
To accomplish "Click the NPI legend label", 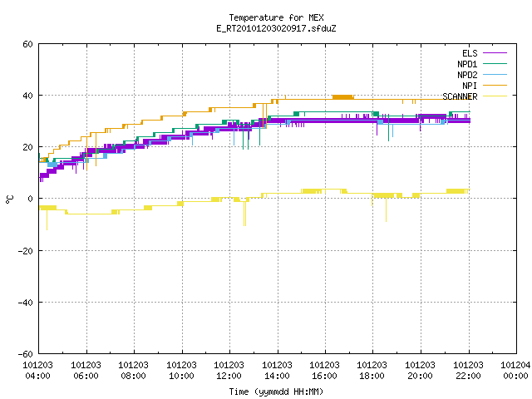I will tap(470, 86).
